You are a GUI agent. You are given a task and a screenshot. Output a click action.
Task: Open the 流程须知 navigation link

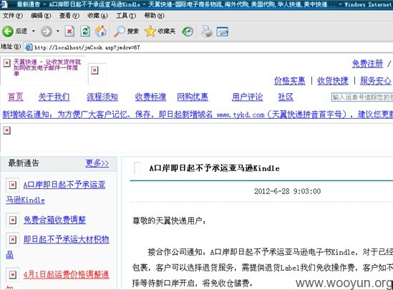102,97
